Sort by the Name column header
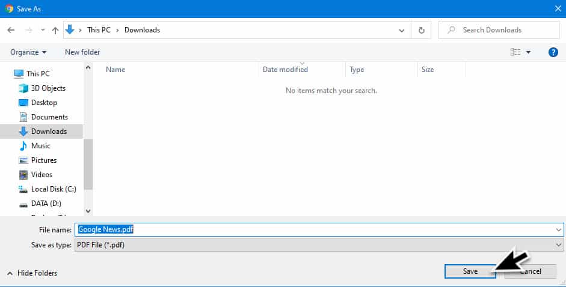Image resolution: width=566 pixels, height=287 pixels. click(115, 70)
